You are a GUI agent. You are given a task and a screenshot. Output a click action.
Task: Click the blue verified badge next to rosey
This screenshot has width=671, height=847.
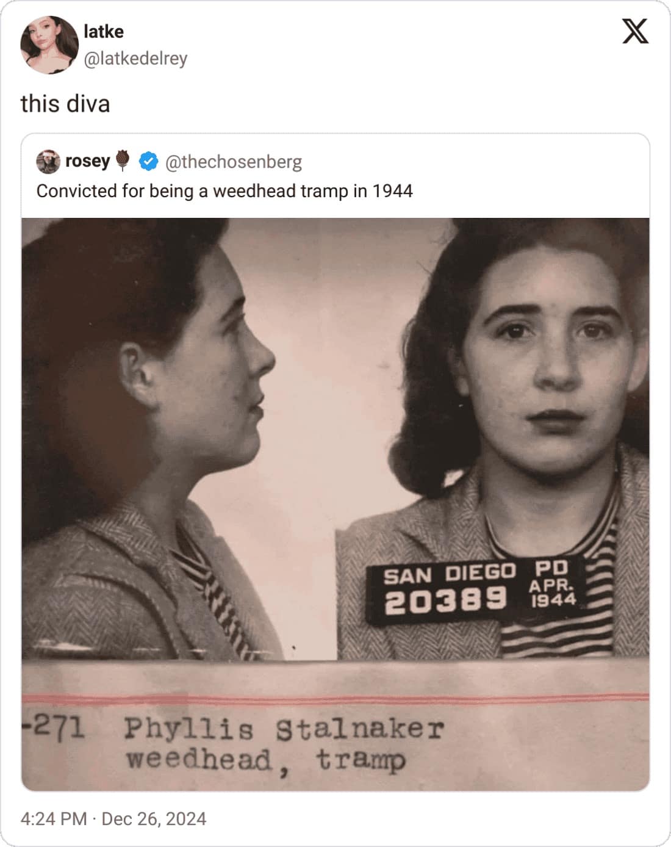coord(148,161)
